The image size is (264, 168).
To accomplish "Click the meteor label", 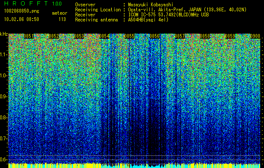I will (60, 13).
